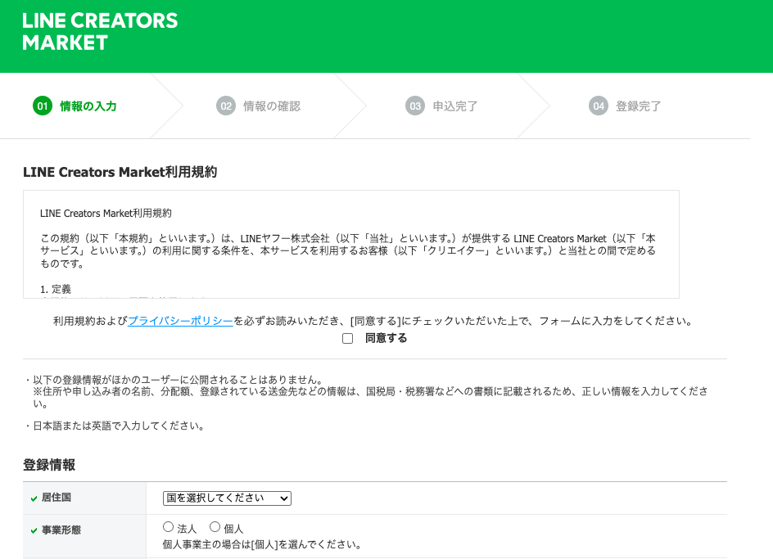This screenshot has height=559, width=773.
Task: Click the LINE Creators Market利用規約 heading
Action: (x=120, y=172)
